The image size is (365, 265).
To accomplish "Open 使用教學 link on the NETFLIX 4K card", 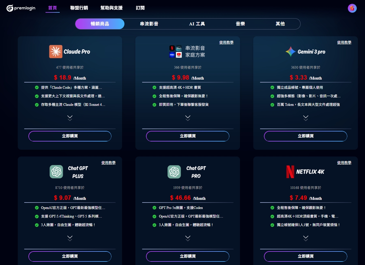I will pyautogui.click(x=344, y=163).
